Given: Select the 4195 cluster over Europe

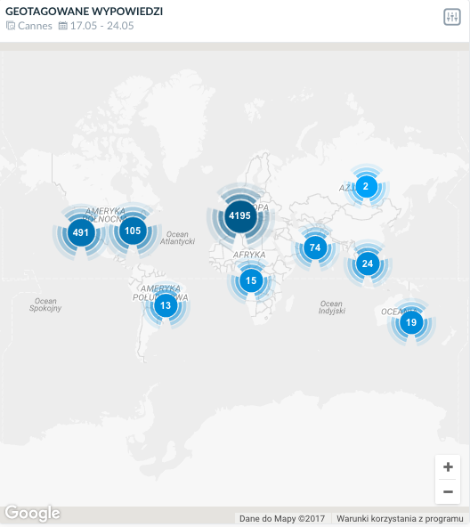Looking at the screenshot, I should coord(240,215).
